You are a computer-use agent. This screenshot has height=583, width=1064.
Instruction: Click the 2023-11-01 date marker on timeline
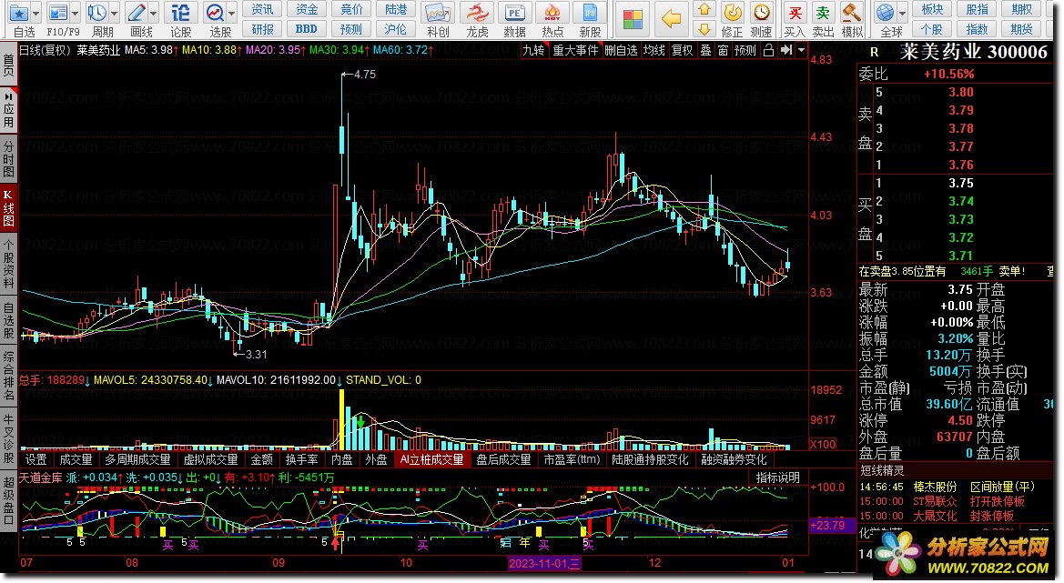(x=544, y=563)
